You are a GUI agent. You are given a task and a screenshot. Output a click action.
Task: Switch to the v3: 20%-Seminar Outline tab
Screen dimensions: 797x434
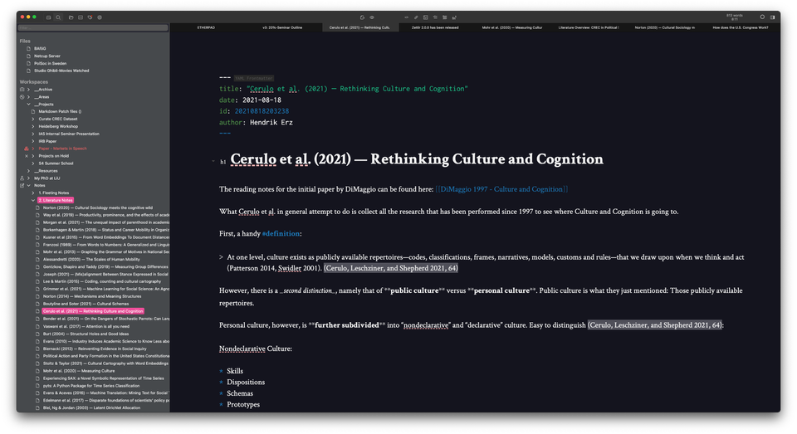click(x=282, y=27)
